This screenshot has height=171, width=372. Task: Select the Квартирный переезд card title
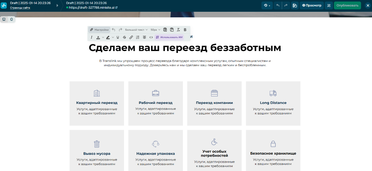click(x=97, y=103)
